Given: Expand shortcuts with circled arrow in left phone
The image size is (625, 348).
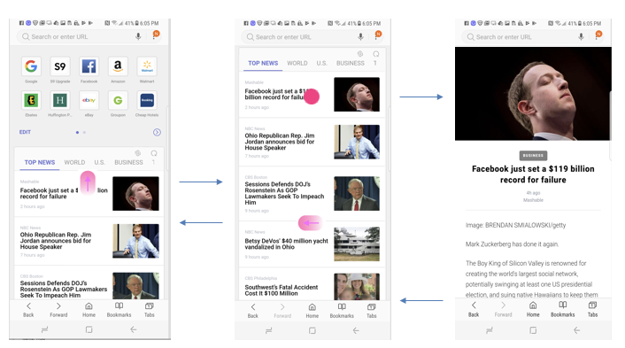Looking at the screenshot, I should point(157,132).
